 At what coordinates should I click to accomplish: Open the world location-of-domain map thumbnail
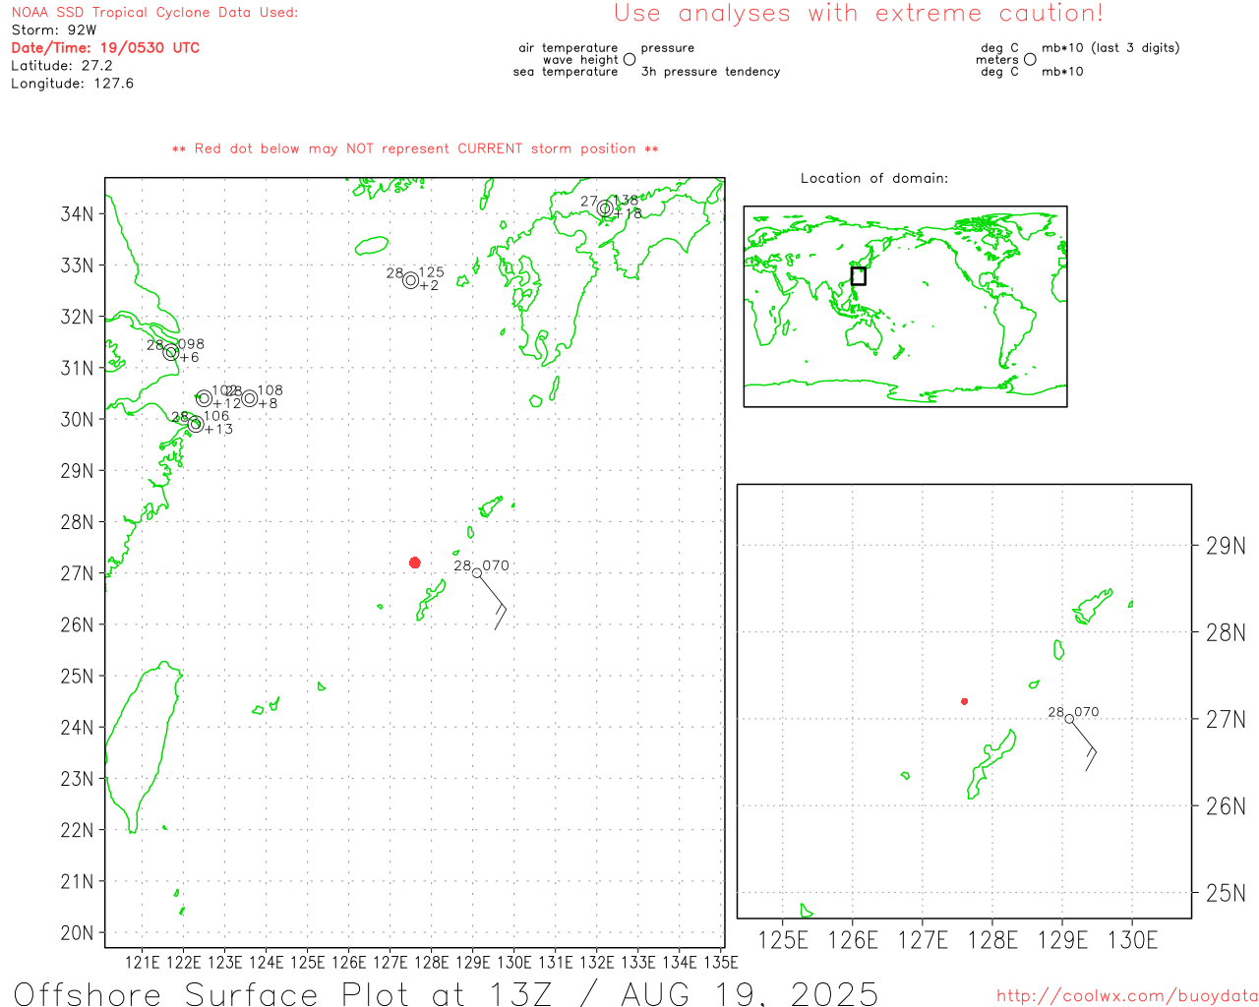(905, 306)
